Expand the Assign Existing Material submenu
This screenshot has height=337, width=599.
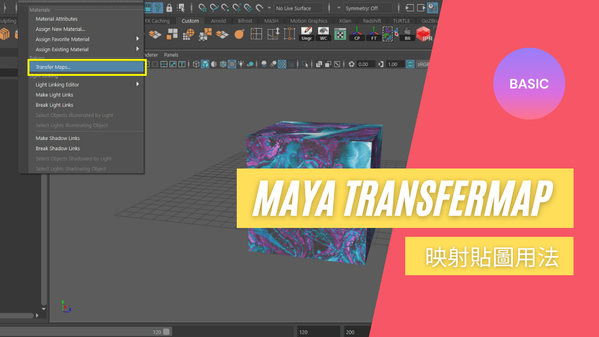62,49
